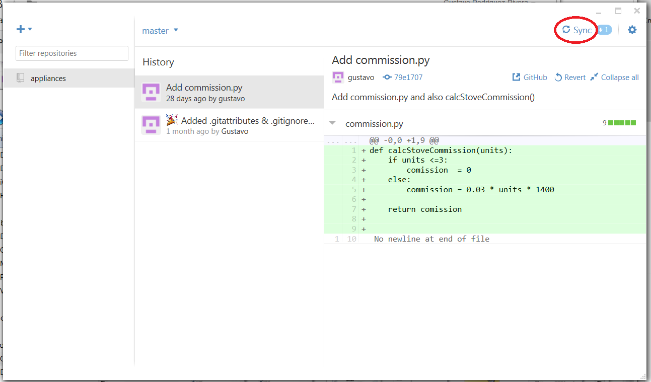Click the Filter repositories field
Image resolution: width=651 pixels, height=382 pixels.
click(72, 53)
